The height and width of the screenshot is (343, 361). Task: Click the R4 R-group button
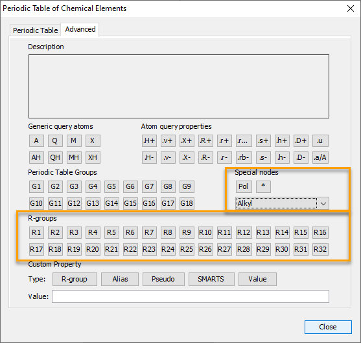coord(93,232)
